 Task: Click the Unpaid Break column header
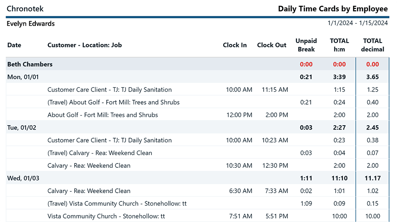306,45
